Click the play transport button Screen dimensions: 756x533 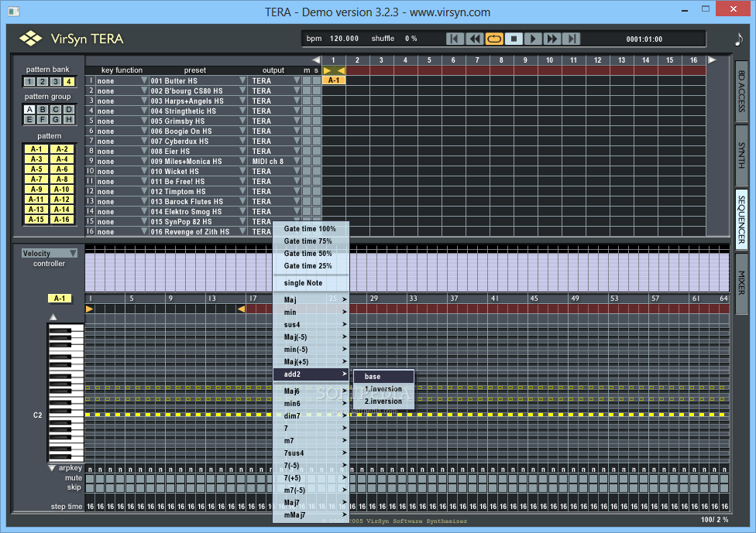pyautogui.click(x=533, y=39)
